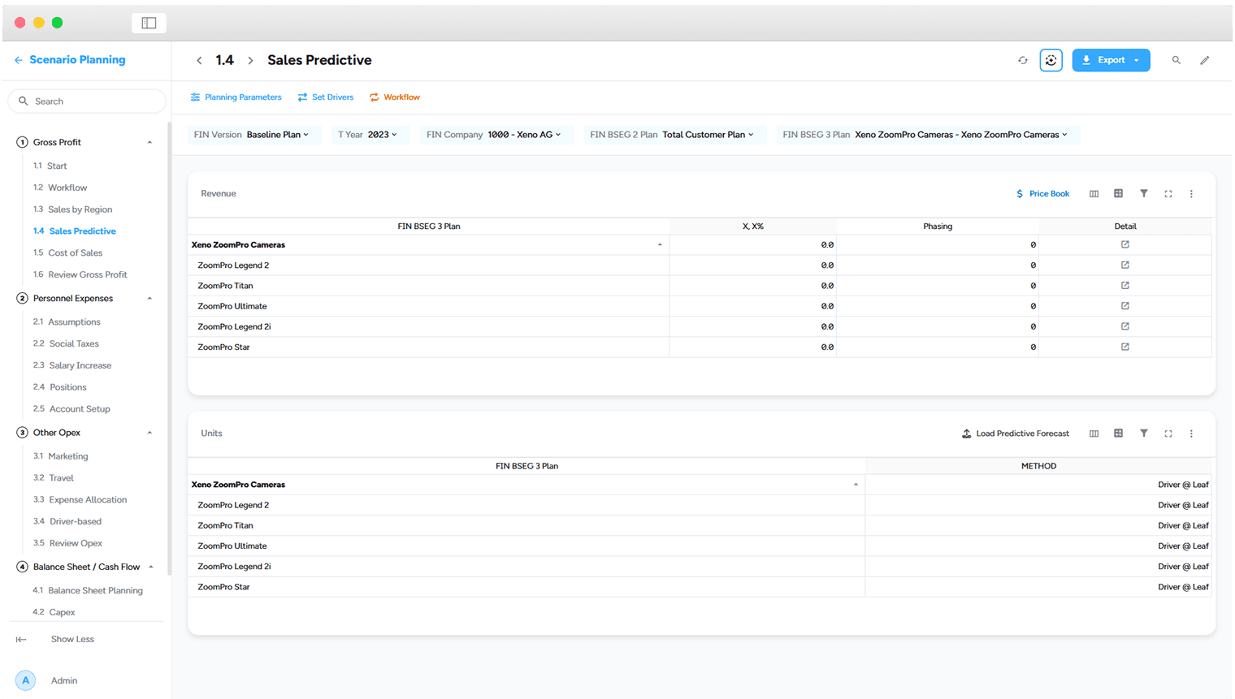
Task: Click the sidebar Search field
Action: 87,101
